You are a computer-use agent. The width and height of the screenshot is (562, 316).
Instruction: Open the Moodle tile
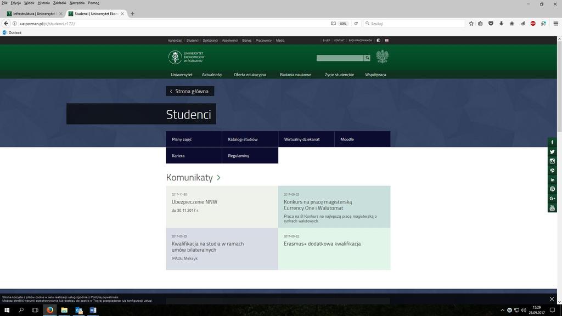click(x=362, y=139)
